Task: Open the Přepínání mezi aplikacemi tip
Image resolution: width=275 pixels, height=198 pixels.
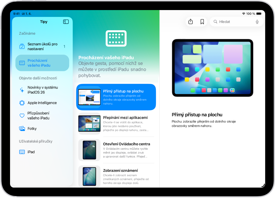Action: [116, 124]
